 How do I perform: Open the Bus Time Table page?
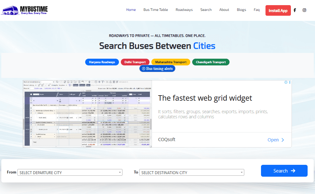pyautogui.click(x=156, y=10)
